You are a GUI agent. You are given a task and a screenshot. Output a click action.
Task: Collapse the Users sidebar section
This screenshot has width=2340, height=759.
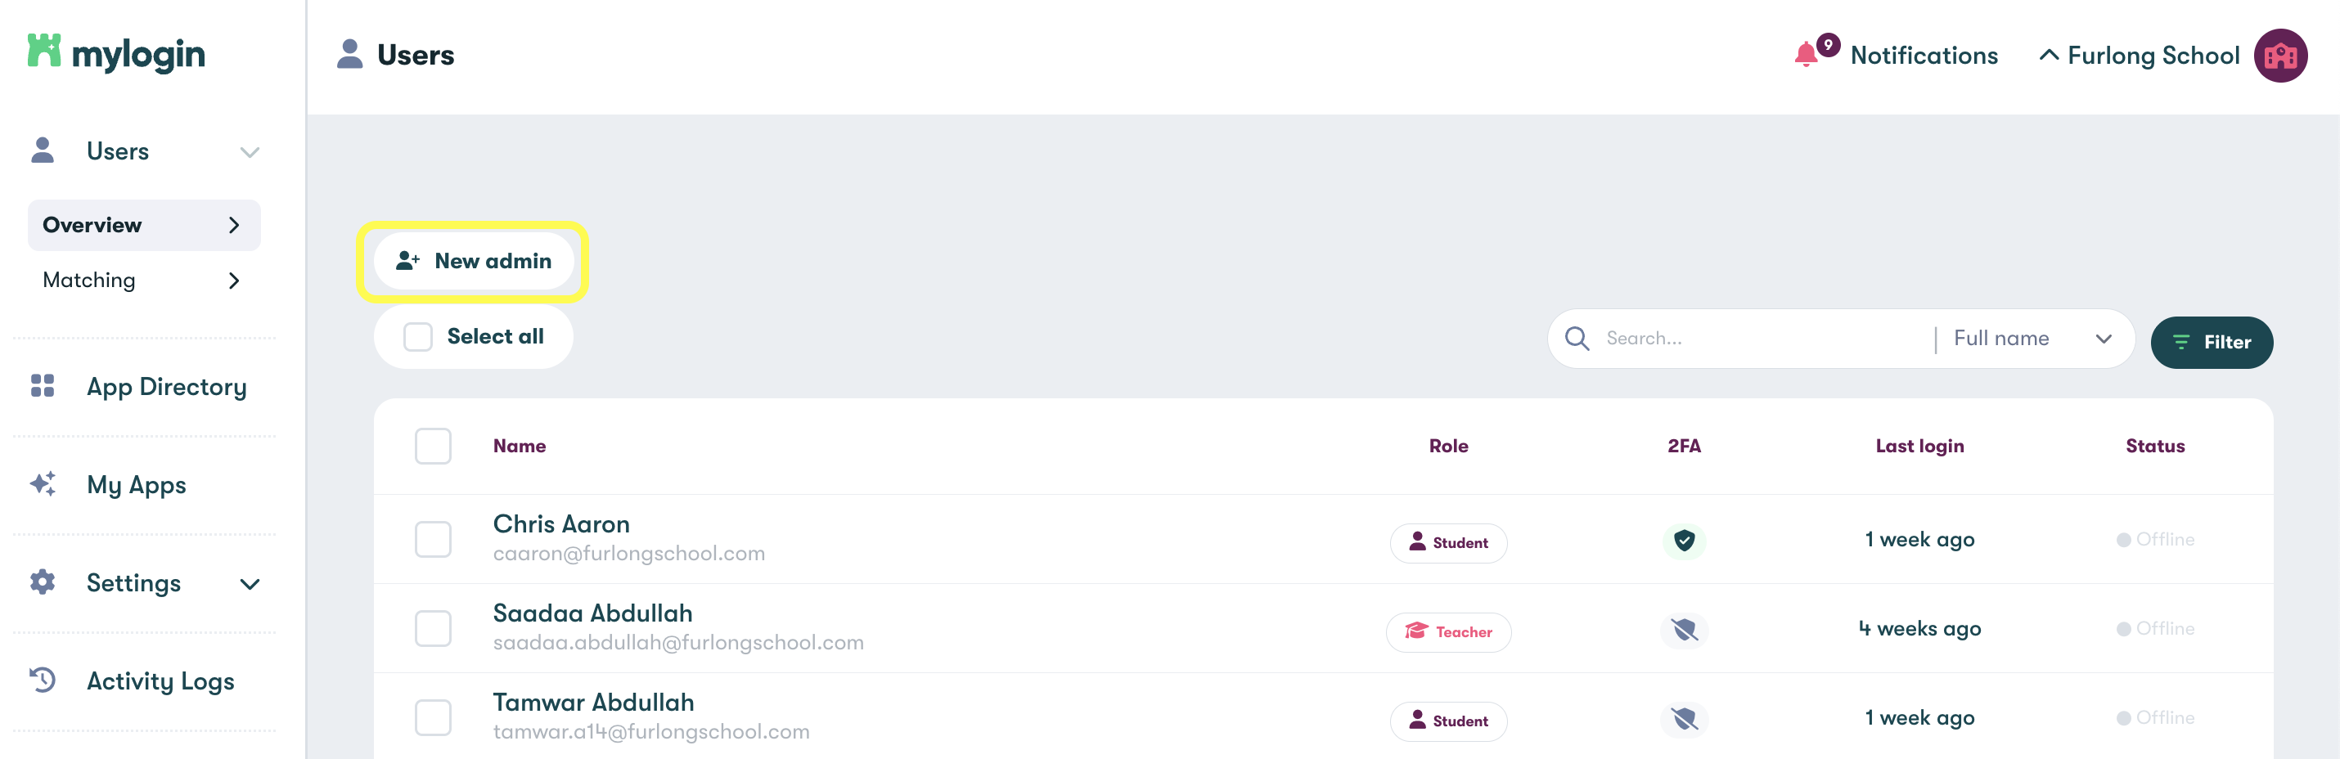250,150
